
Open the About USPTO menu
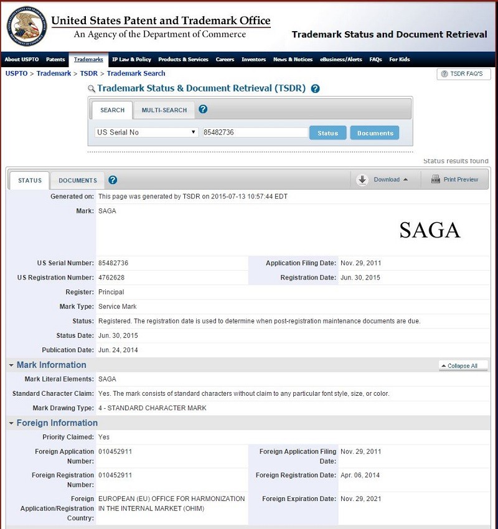(22, 59)
